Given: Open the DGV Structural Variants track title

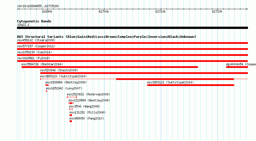Looking at the screenshot, I should click(x=107, y=37).
